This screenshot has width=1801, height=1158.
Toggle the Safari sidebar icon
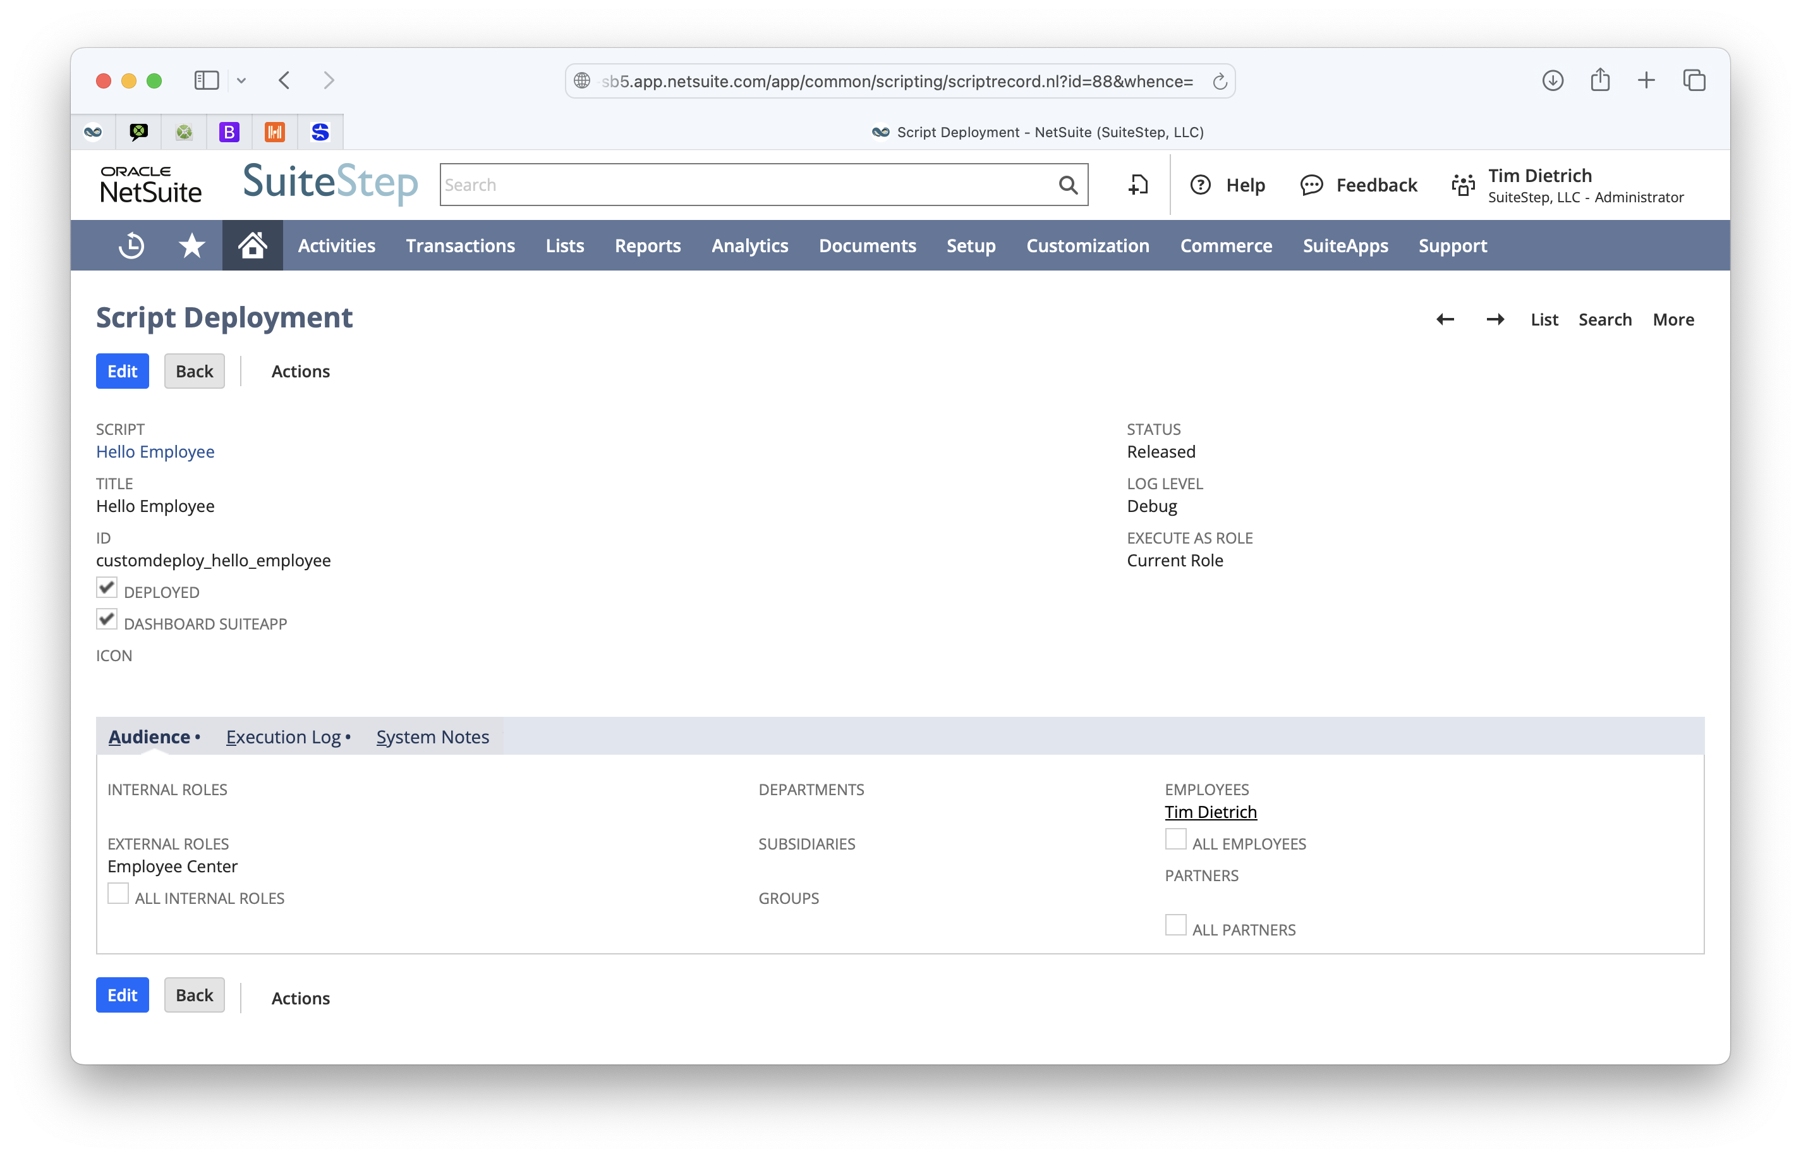click(x=206, y=80)
